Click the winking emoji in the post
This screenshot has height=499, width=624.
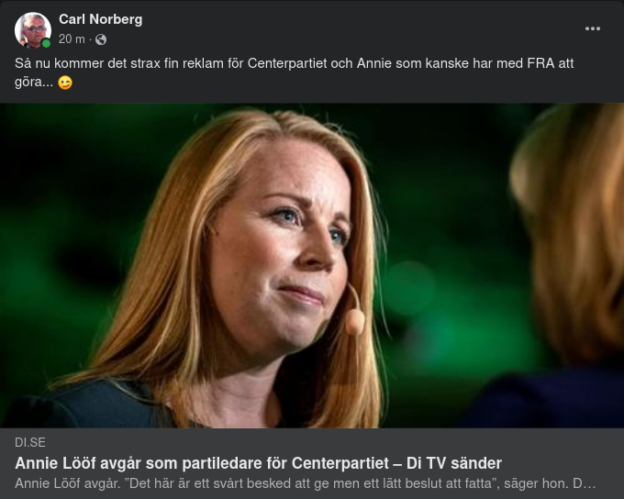[65, 83]
